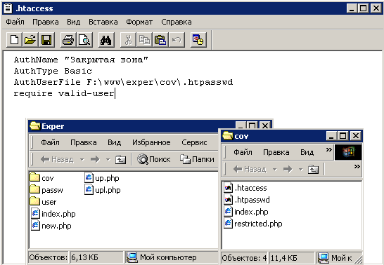Image resolution: width=384 pixels, height=265 pixels.
Task: Open a file with the Open folder icon
Action: click(x=30, y=40)
